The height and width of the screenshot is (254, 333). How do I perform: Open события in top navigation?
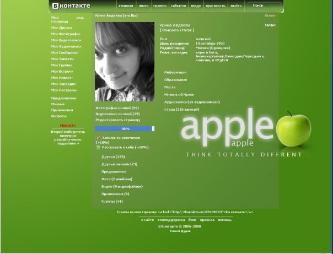[179, 6]
